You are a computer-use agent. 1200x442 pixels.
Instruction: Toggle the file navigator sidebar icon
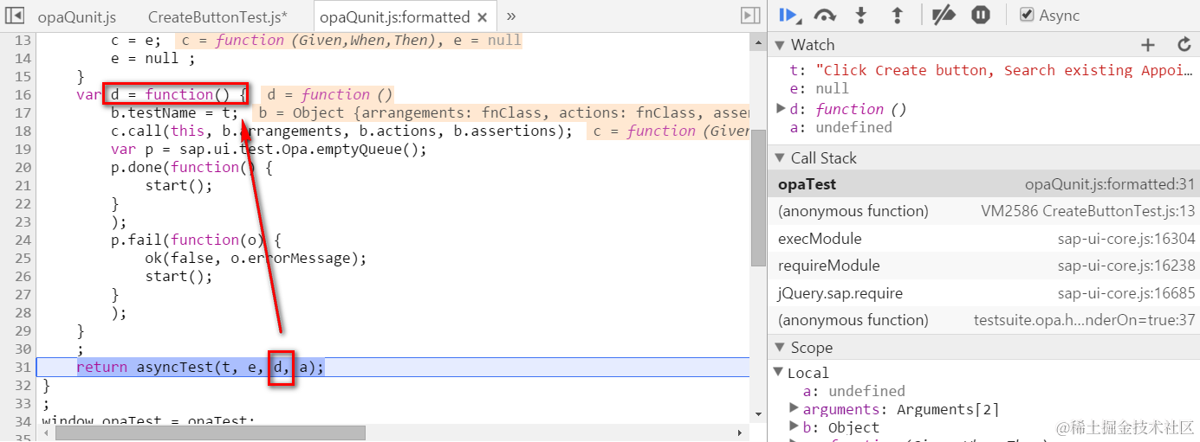pos(15,16)
